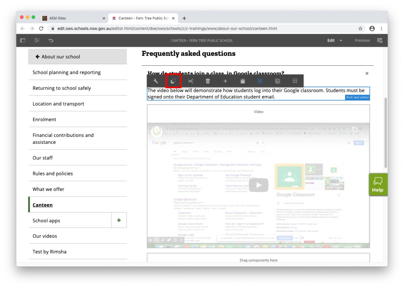Open Chrome three-dot menu

[x=381, y=28]
